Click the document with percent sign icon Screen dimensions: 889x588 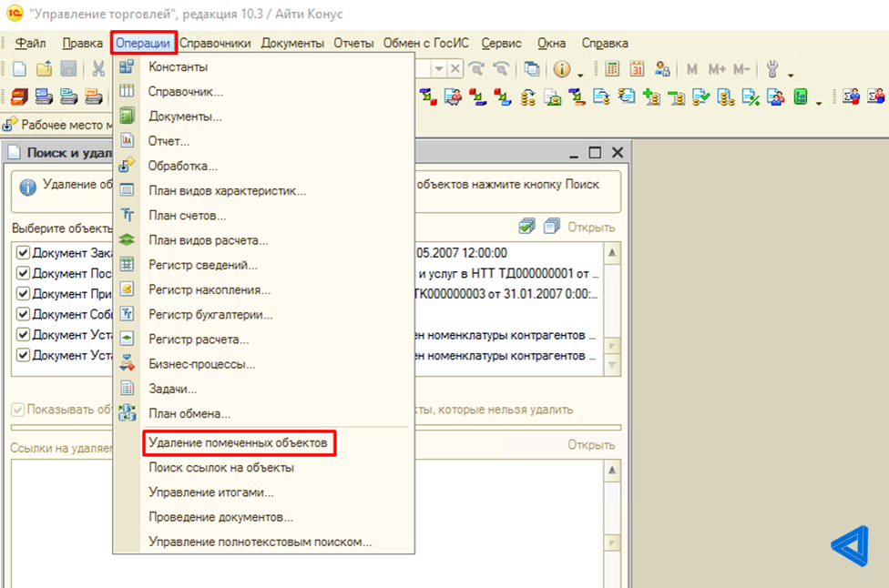751,97
